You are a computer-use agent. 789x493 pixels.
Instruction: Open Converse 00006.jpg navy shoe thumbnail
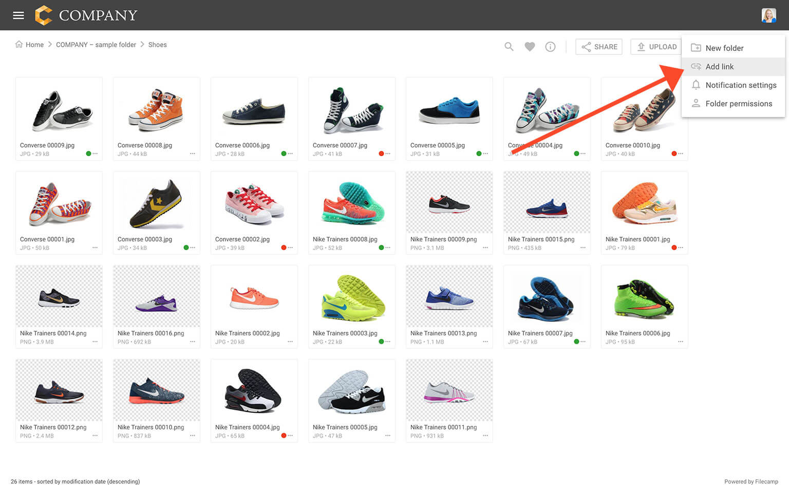[x=254, y=108]
